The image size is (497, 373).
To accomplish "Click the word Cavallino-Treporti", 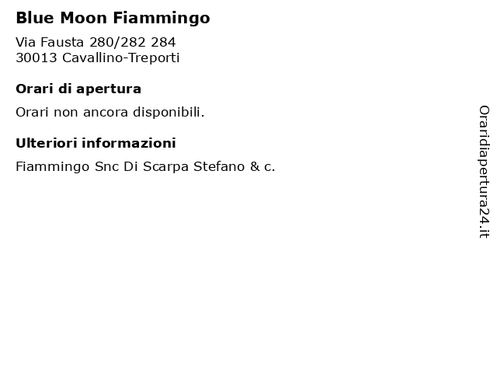I will (121, 58).
